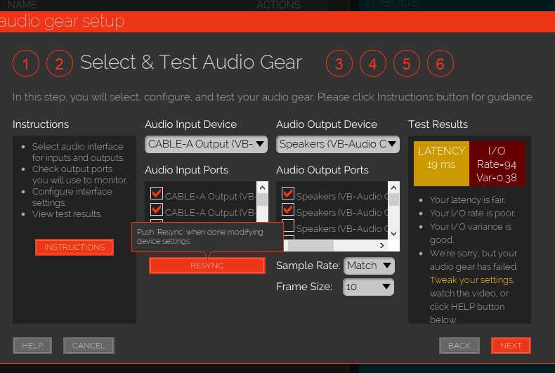The image size is (555, 373).
Task: Toggle second CABLE-A Output input port
Action: tap(157, 210)
